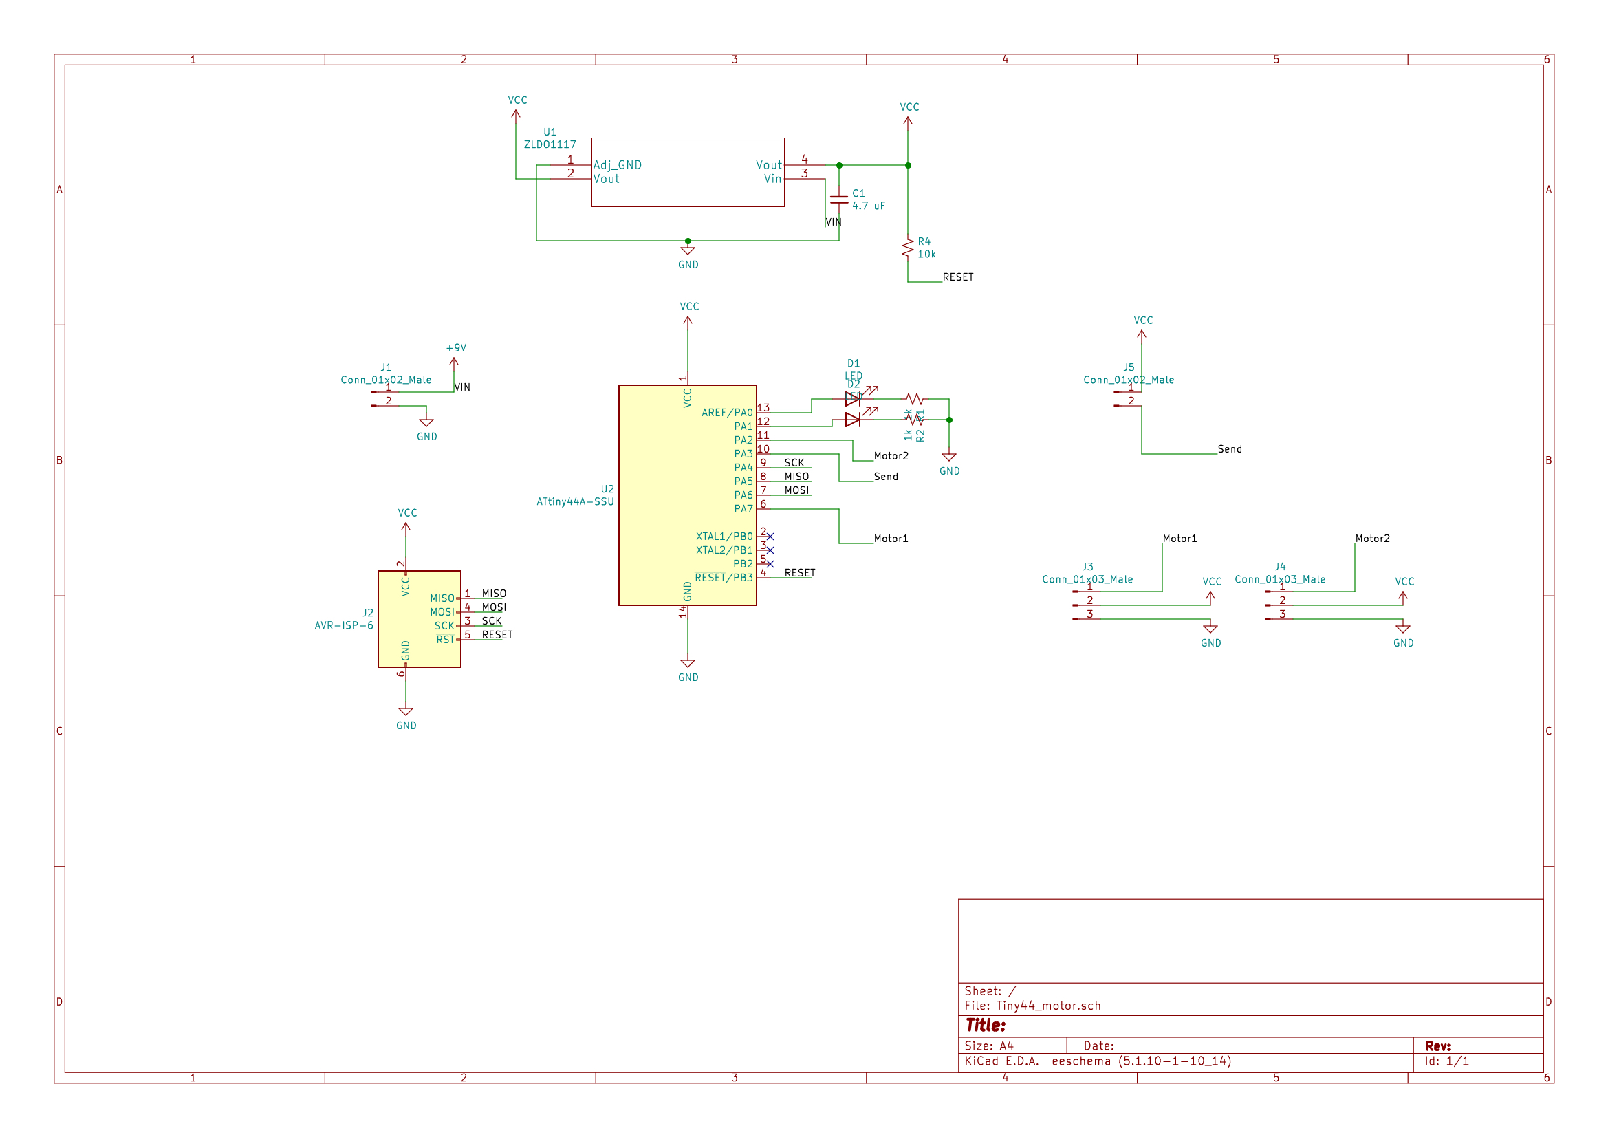Click the VCC arrow above the AVR-ISP-6 connector
This screenshot has height=1137, width=1608.
pos(406,528)
